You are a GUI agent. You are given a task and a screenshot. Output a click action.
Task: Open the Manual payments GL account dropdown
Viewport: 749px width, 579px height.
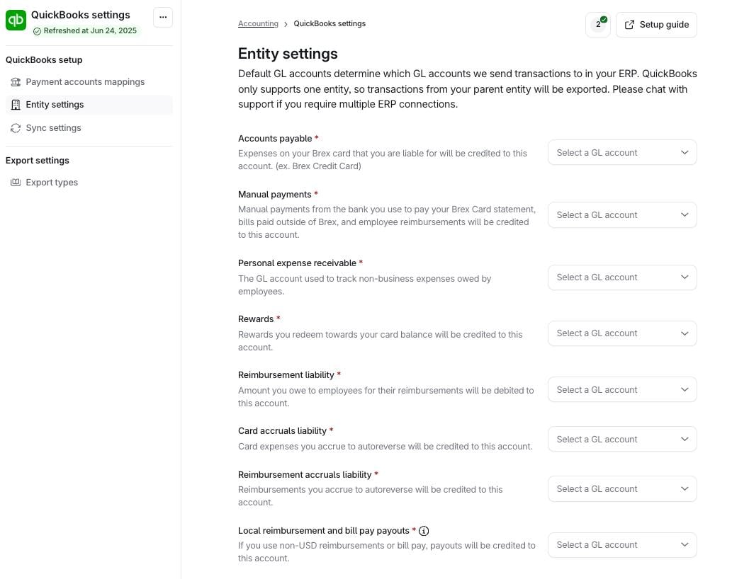621,215
